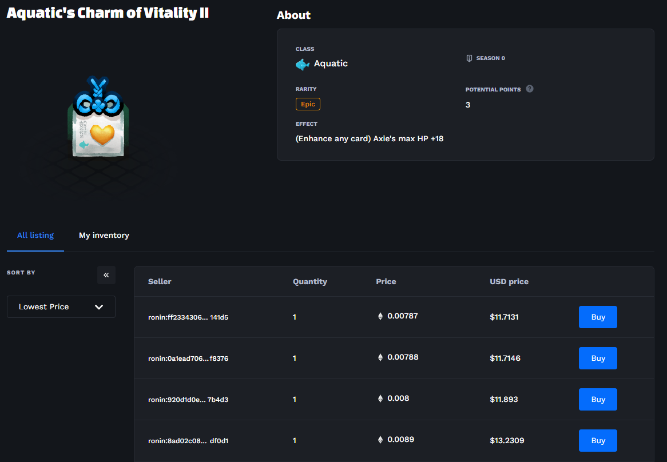Viewport: 667px width, 462px height.
Task: Click the USD price column header
Action: click(x=509, y=282)
